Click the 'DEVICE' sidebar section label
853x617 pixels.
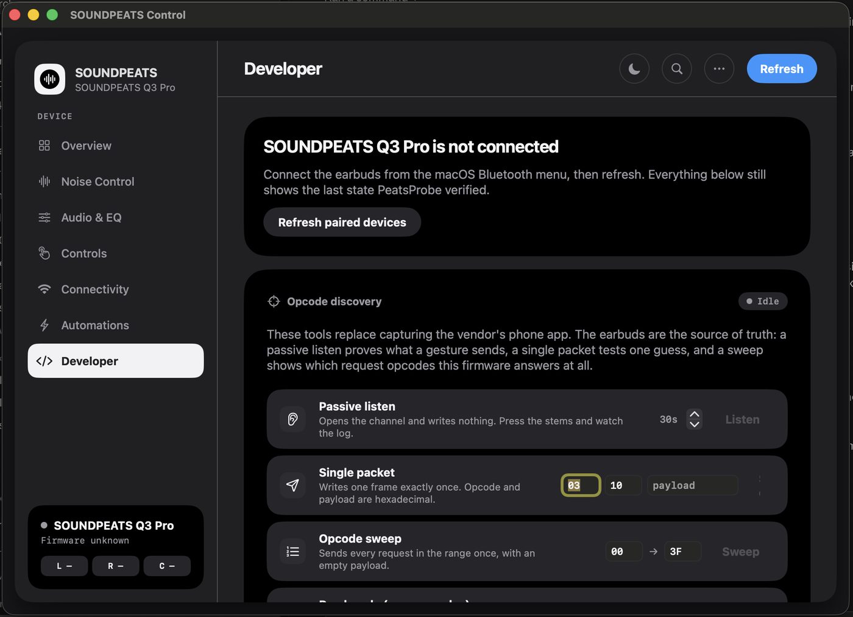coord(55,116)
